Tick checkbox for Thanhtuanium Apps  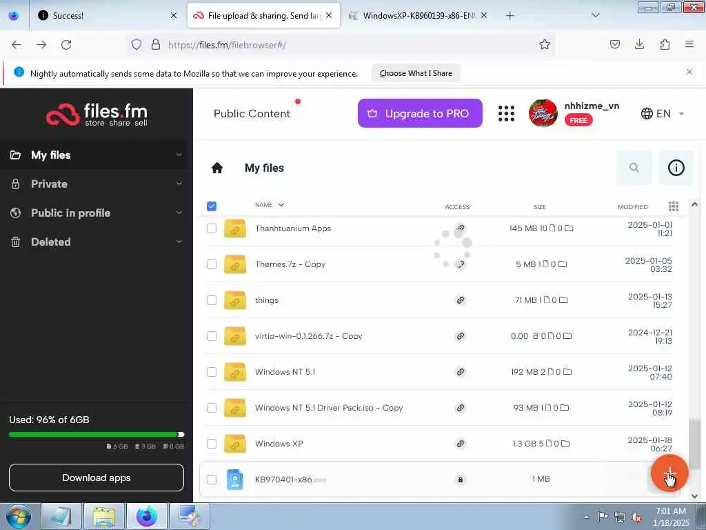pos(212,228)
